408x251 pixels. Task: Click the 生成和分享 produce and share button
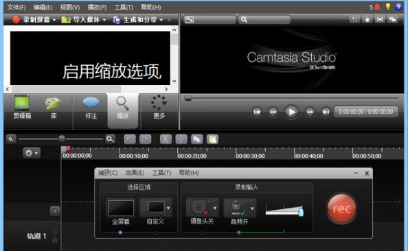135,19
